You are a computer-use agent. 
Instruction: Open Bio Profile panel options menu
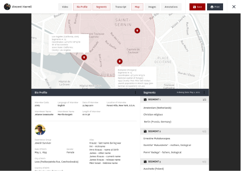coord(135,93)
